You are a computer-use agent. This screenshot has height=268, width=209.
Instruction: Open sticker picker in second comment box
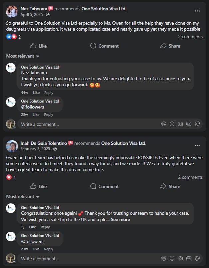tap(197, 258)
